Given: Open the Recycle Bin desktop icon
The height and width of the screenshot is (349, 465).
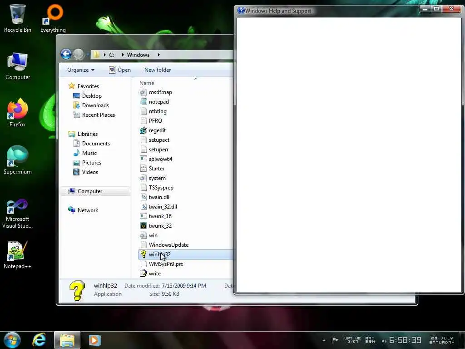Looking at the screenshot, I should 18,18.
